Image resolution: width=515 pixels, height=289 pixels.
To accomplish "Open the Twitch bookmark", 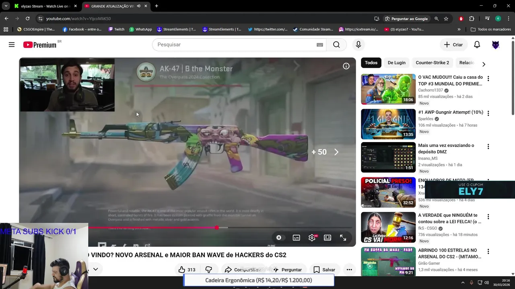I will (x=116, y=29).
